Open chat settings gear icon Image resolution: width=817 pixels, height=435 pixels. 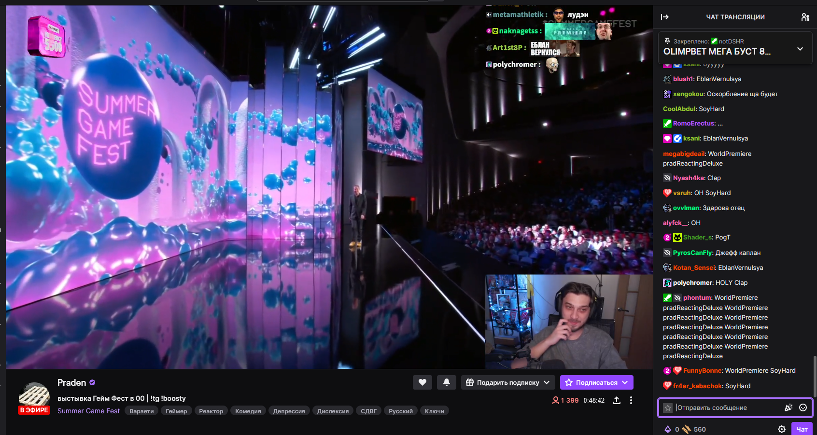[x=782, y=429]
